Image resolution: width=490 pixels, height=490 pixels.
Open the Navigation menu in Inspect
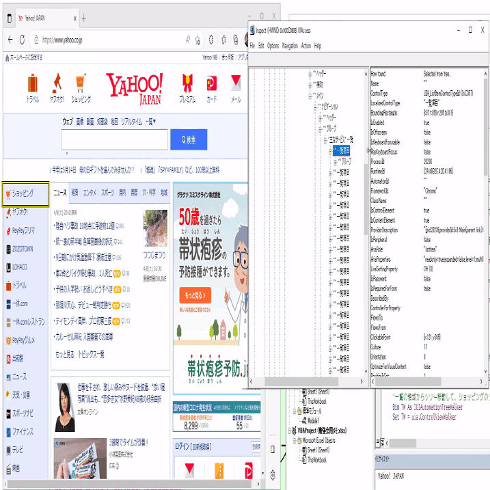290,46
